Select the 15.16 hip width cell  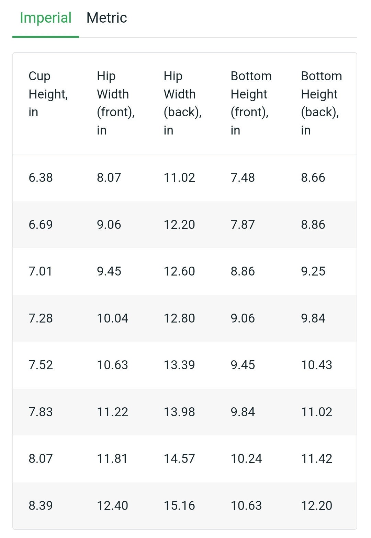(179, 506)
